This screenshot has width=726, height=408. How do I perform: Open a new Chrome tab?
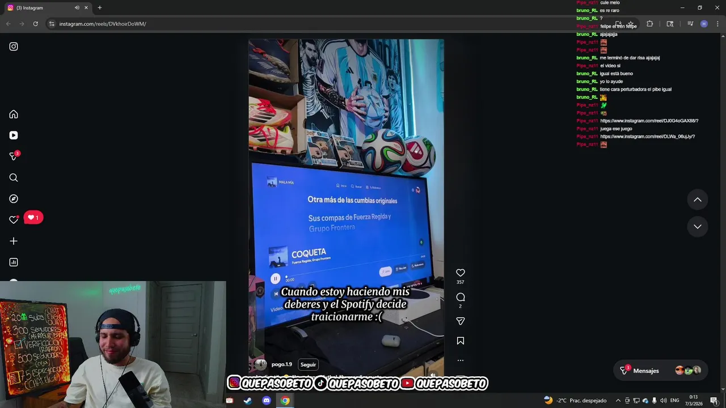[100, 8]
